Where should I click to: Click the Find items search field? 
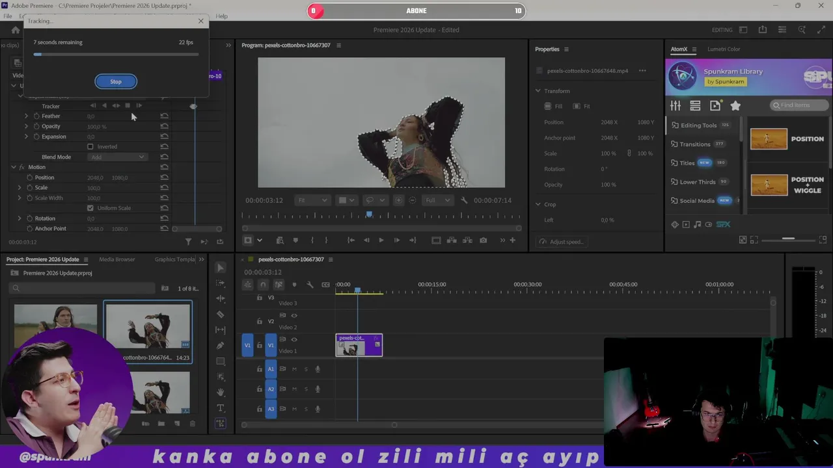tap(799, 105)
